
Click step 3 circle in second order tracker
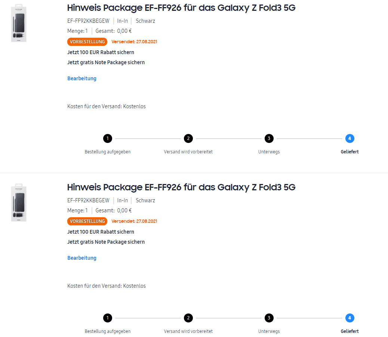269,318
